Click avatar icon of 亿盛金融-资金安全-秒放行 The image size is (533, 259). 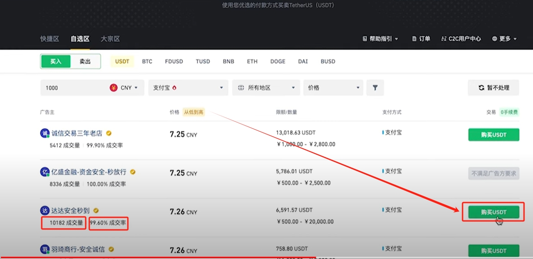[x=45, y=172]
